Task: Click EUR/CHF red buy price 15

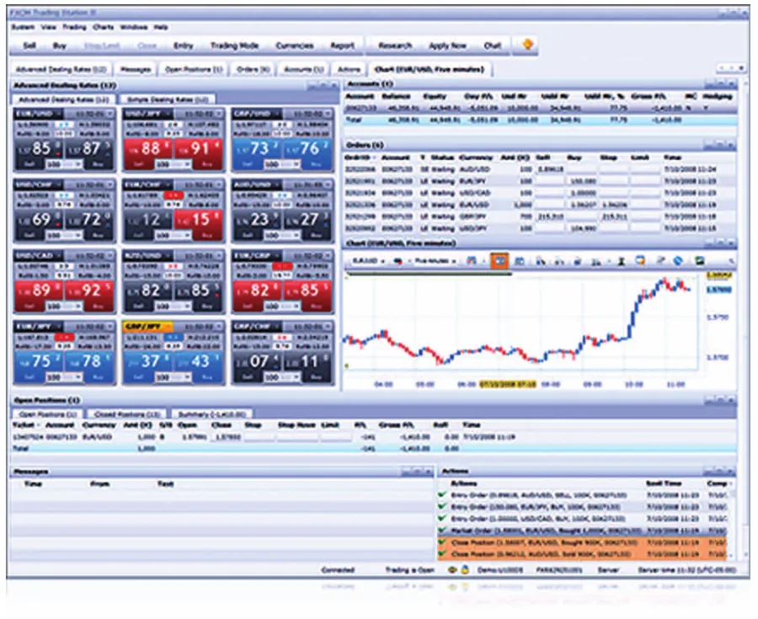Action: point(199,219)
